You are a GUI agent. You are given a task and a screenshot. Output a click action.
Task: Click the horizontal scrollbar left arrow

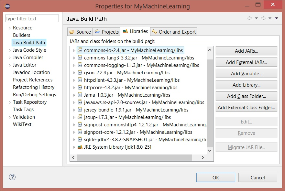click(x=73, y=157)
